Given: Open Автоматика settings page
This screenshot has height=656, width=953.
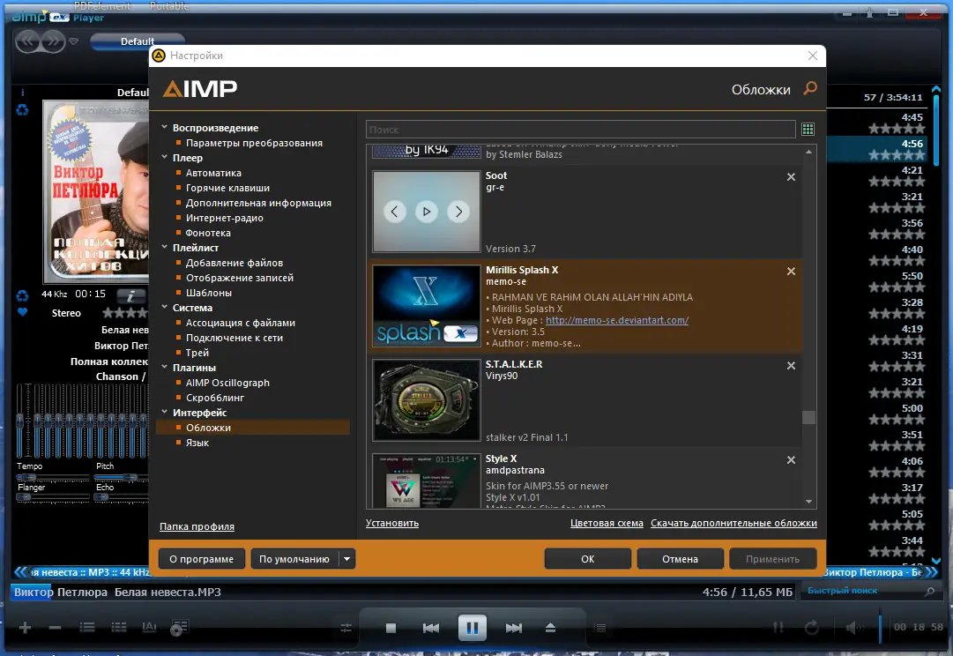Looking at the screenshot, I should point(213,173).
